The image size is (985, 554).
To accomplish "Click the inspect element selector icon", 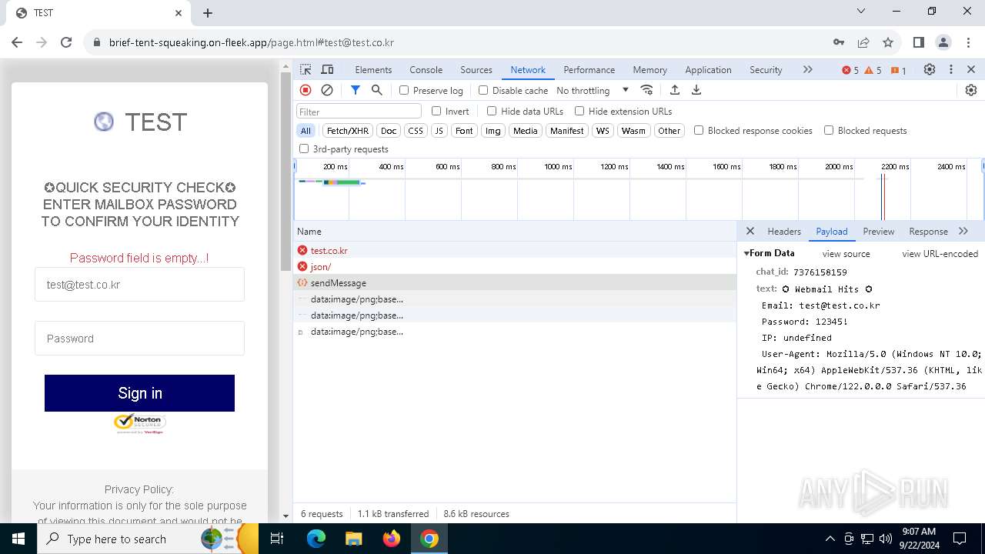I will (x=306, y=69).
